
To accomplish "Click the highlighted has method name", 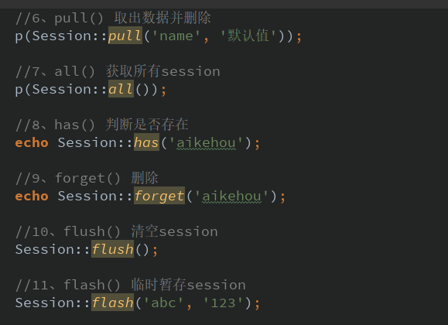I will [146, 142].
